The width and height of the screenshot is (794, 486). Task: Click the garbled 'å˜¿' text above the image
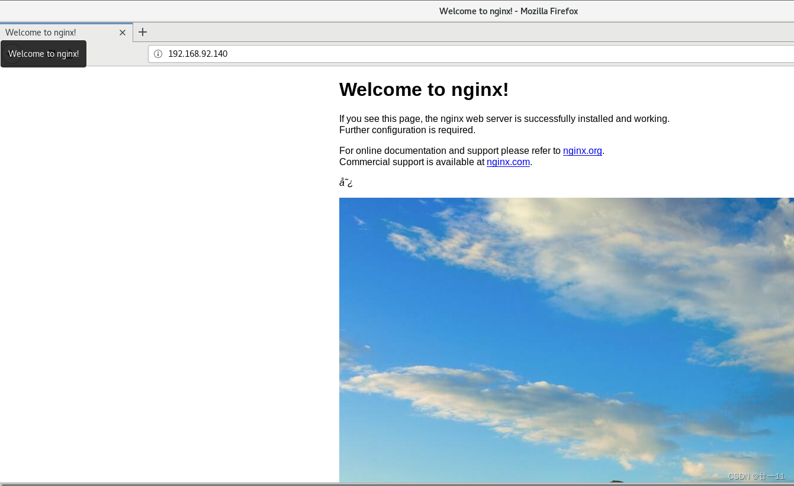click(x=346, y=182)
